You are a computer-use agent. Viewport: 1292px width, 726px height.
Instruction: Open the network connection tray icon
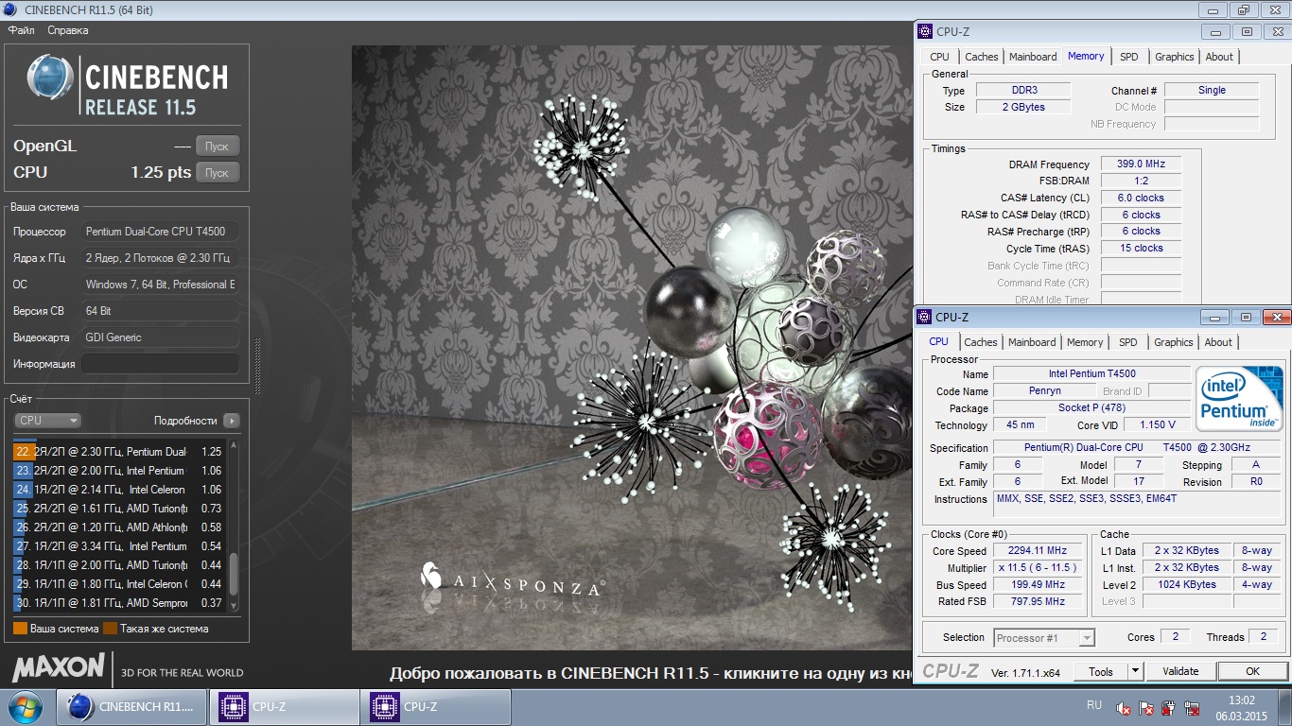point(1191,707)
